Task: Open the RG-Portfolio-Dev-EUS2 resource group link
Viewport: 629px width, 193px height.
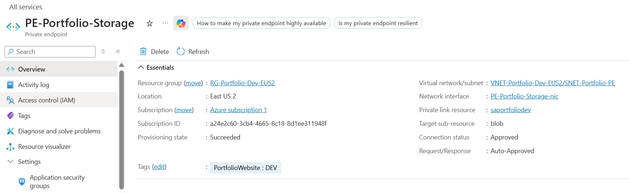Action: (242, 83)
